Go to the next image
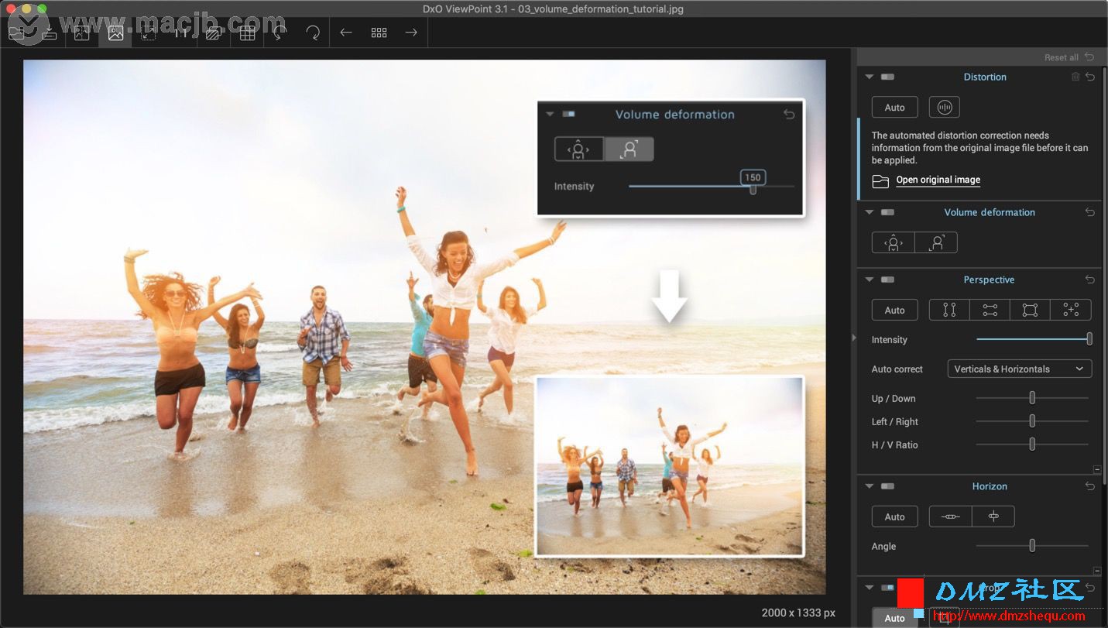The height and width of the screenshot is (628, 1108). point(412,33)
